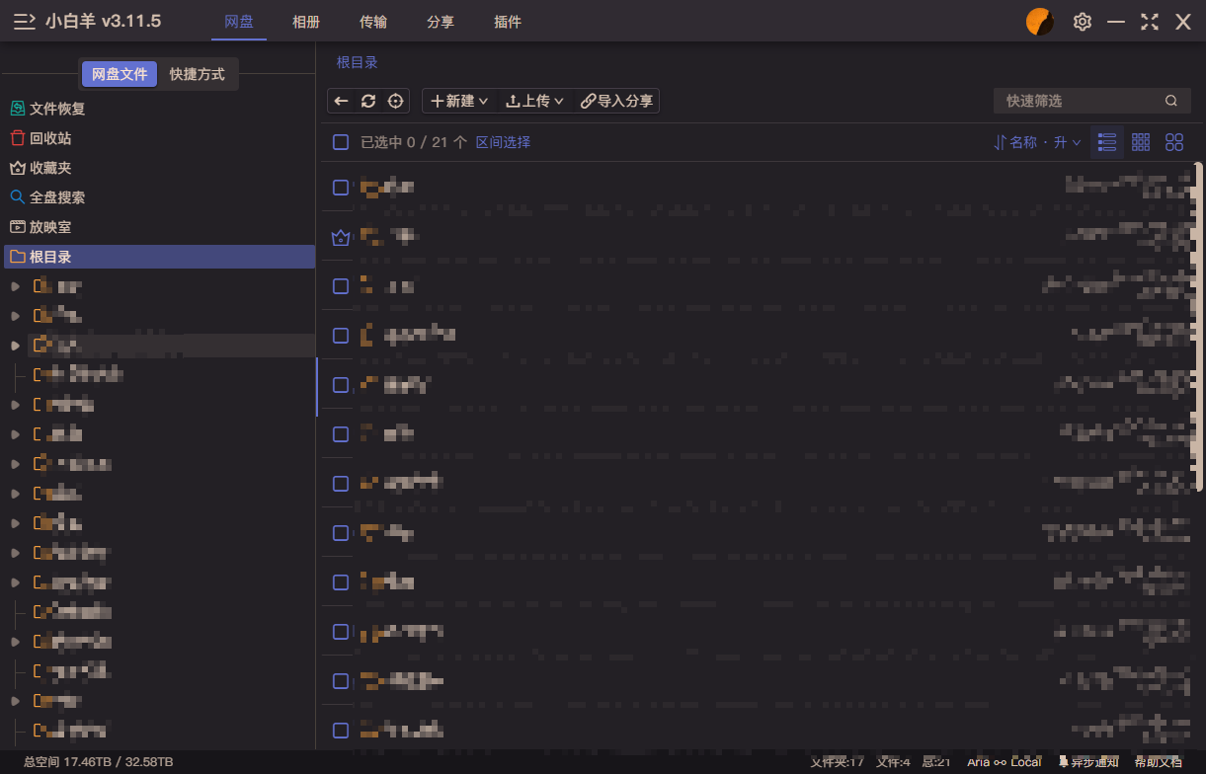Click the 区间选择 link
The width and height of the screenshot is (1206, 774).
[x=503, y=142]
